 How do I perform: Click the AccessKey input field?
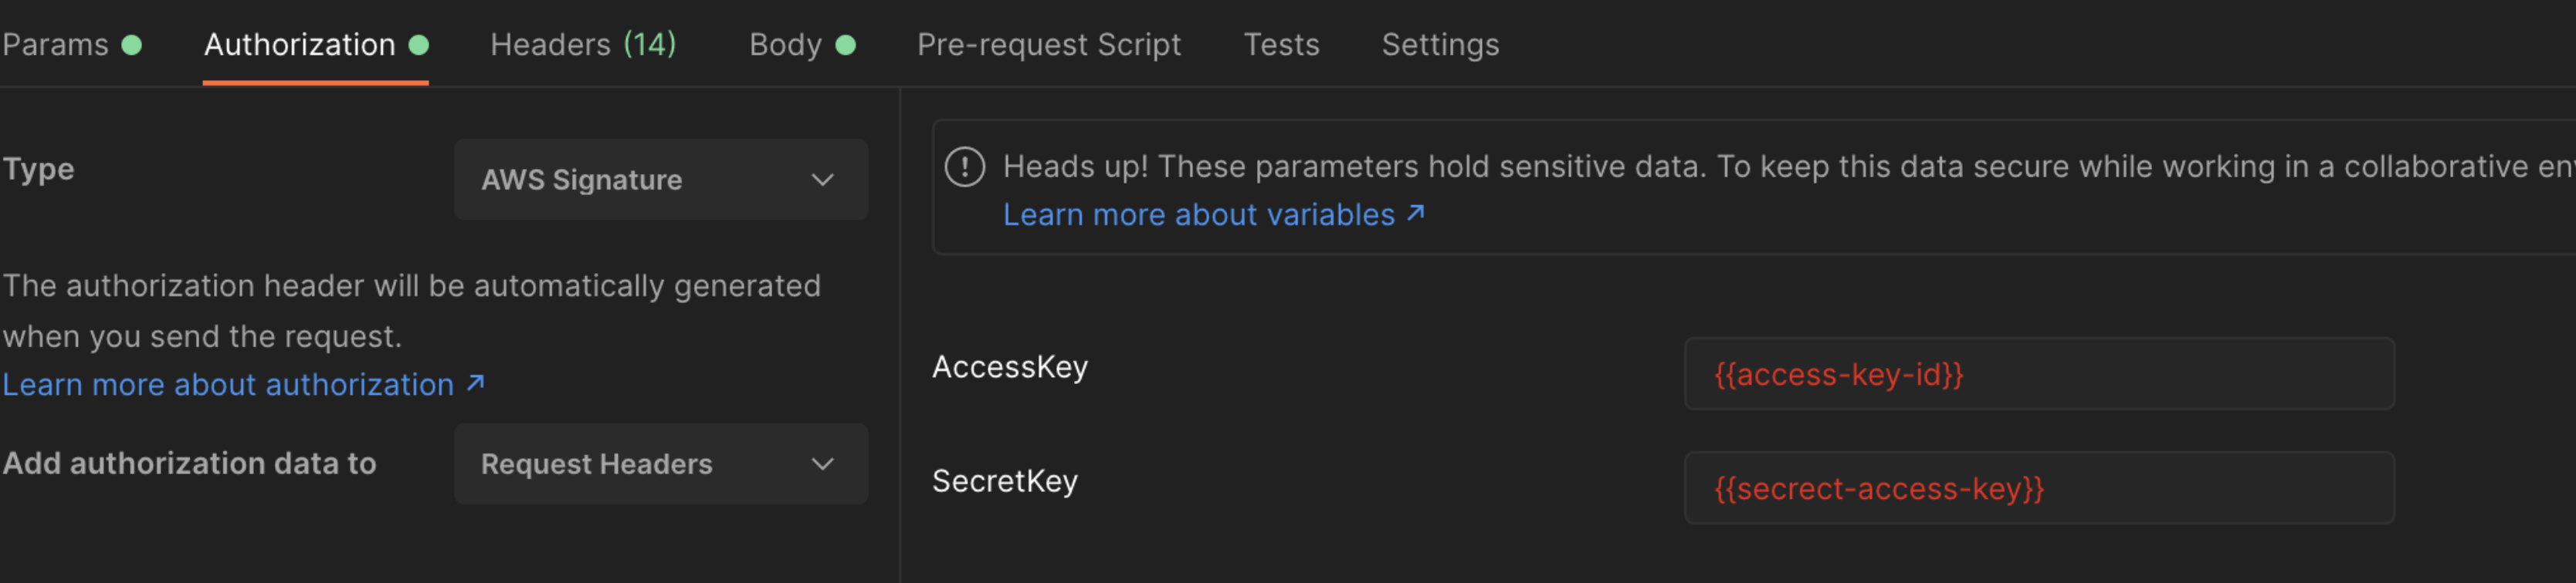(2039, 374)
